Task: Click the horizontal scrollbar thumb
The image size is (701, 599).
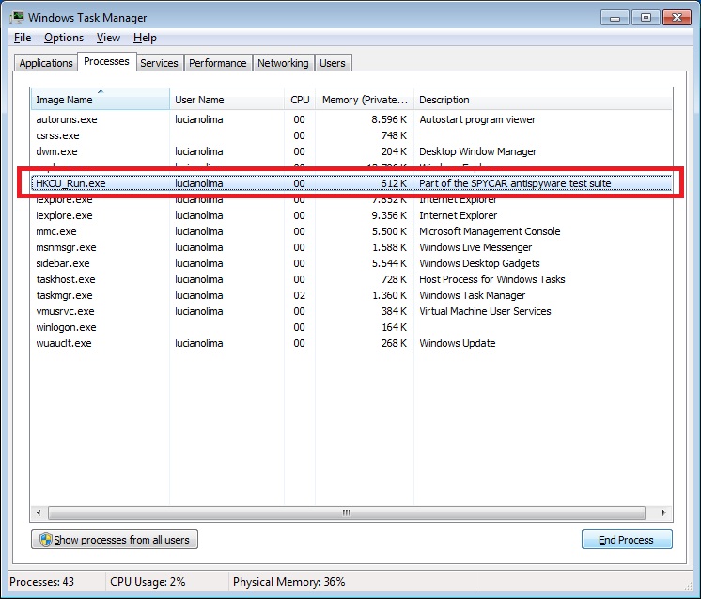Action: pos(347,512)
